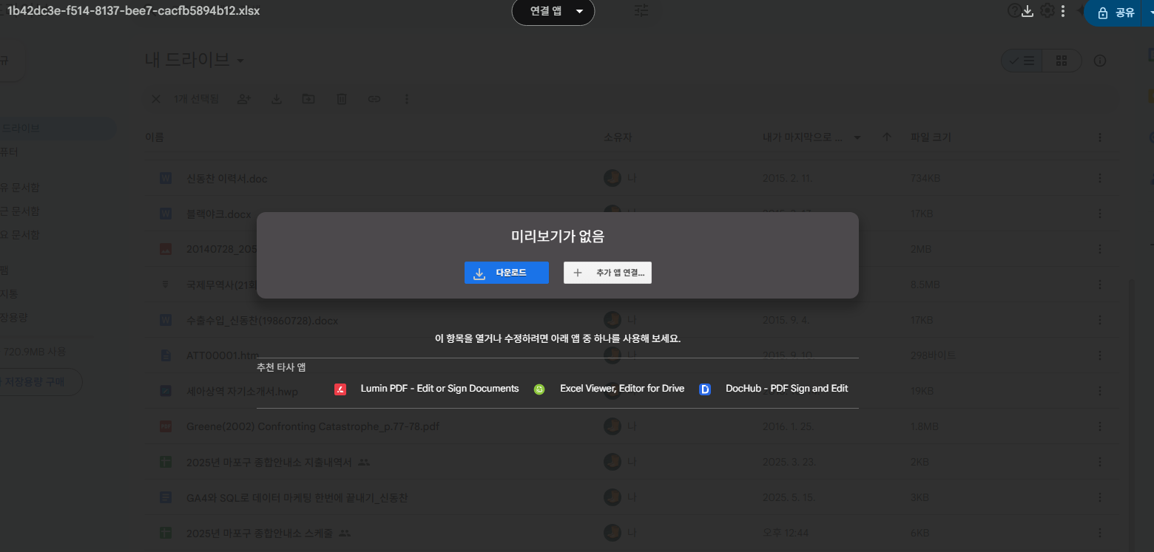Open more options for GA4와 SQL로 row

coord(1100,497)
